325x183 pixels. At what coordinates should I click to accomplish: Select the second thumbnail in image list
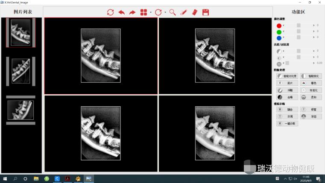tap(20, 71)
